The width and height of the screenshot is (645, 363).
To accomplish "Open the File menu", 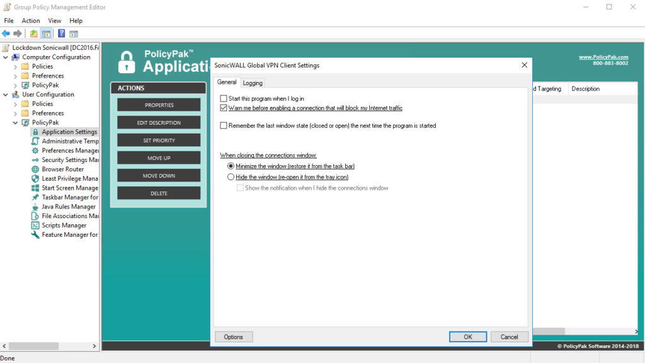I will [9, 21].
